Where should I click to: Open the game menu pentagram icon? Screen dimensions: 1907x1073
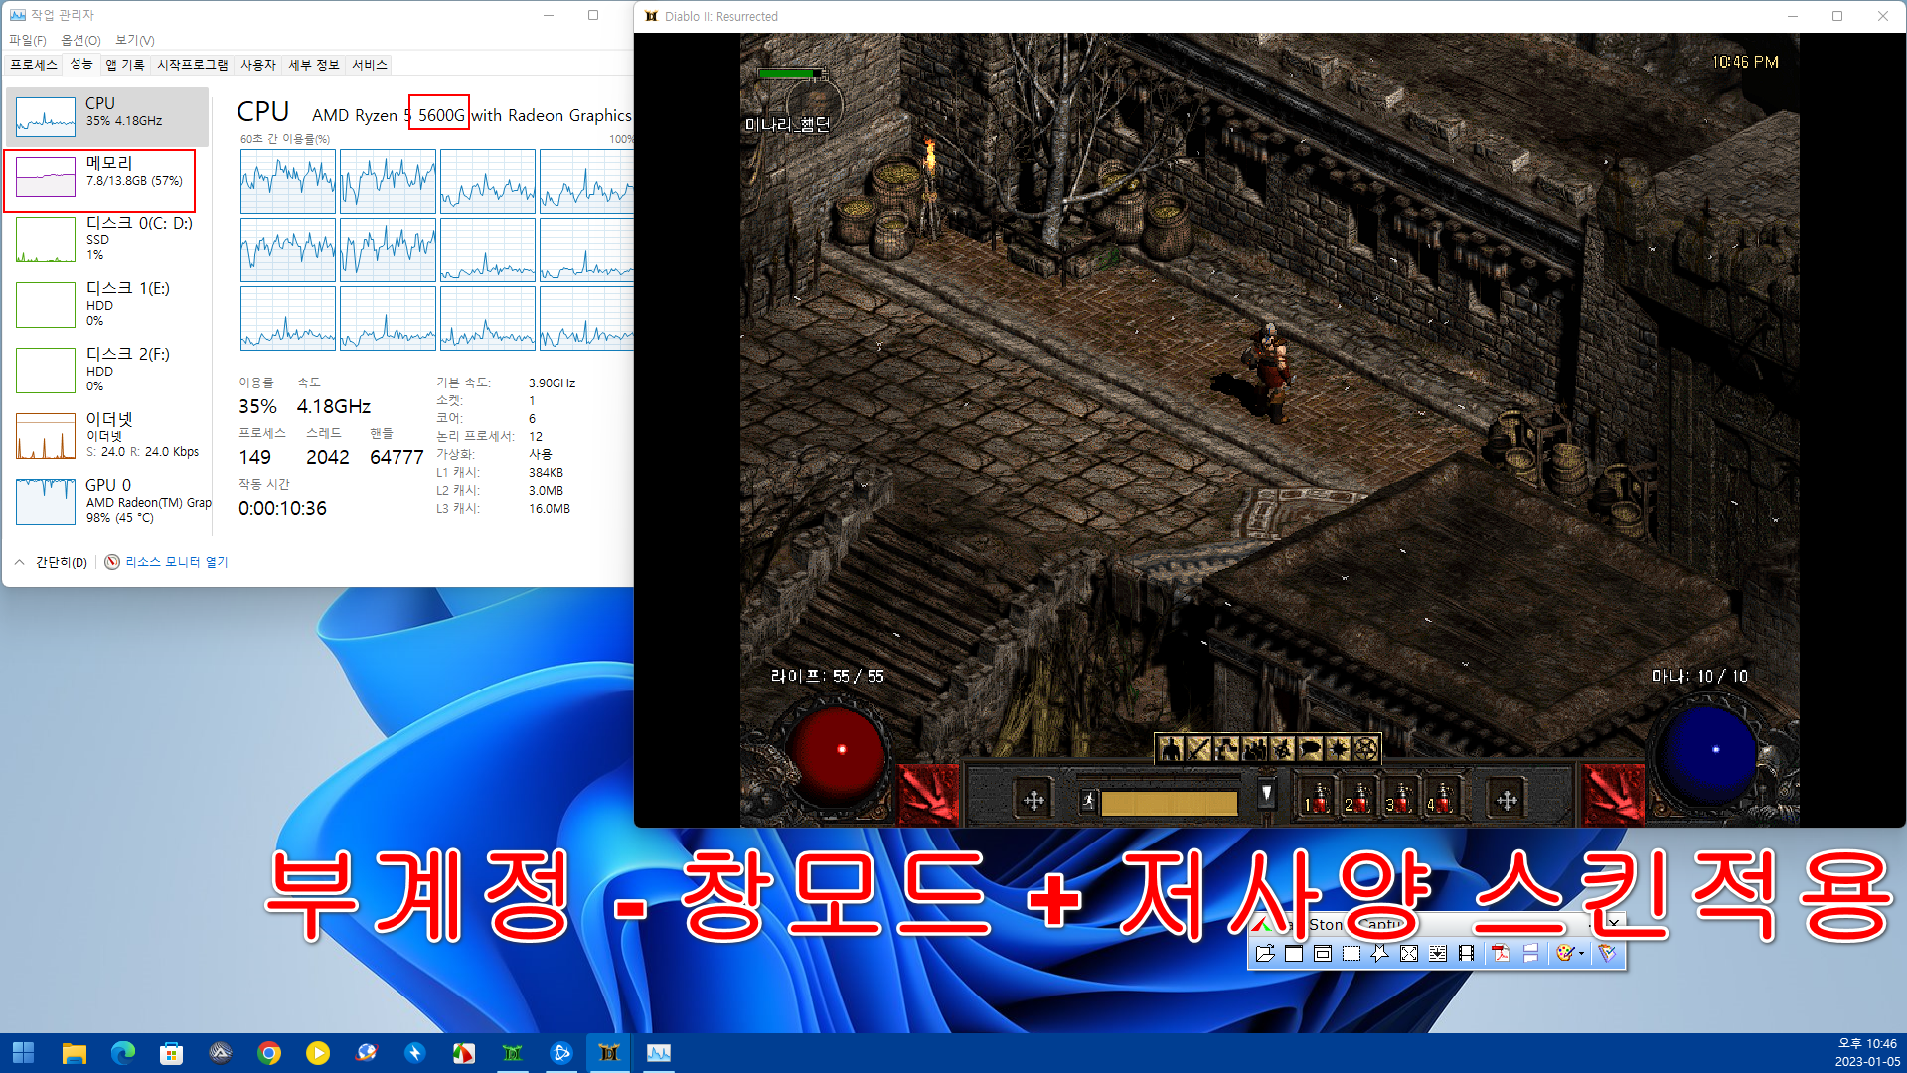pos(1365,749)
